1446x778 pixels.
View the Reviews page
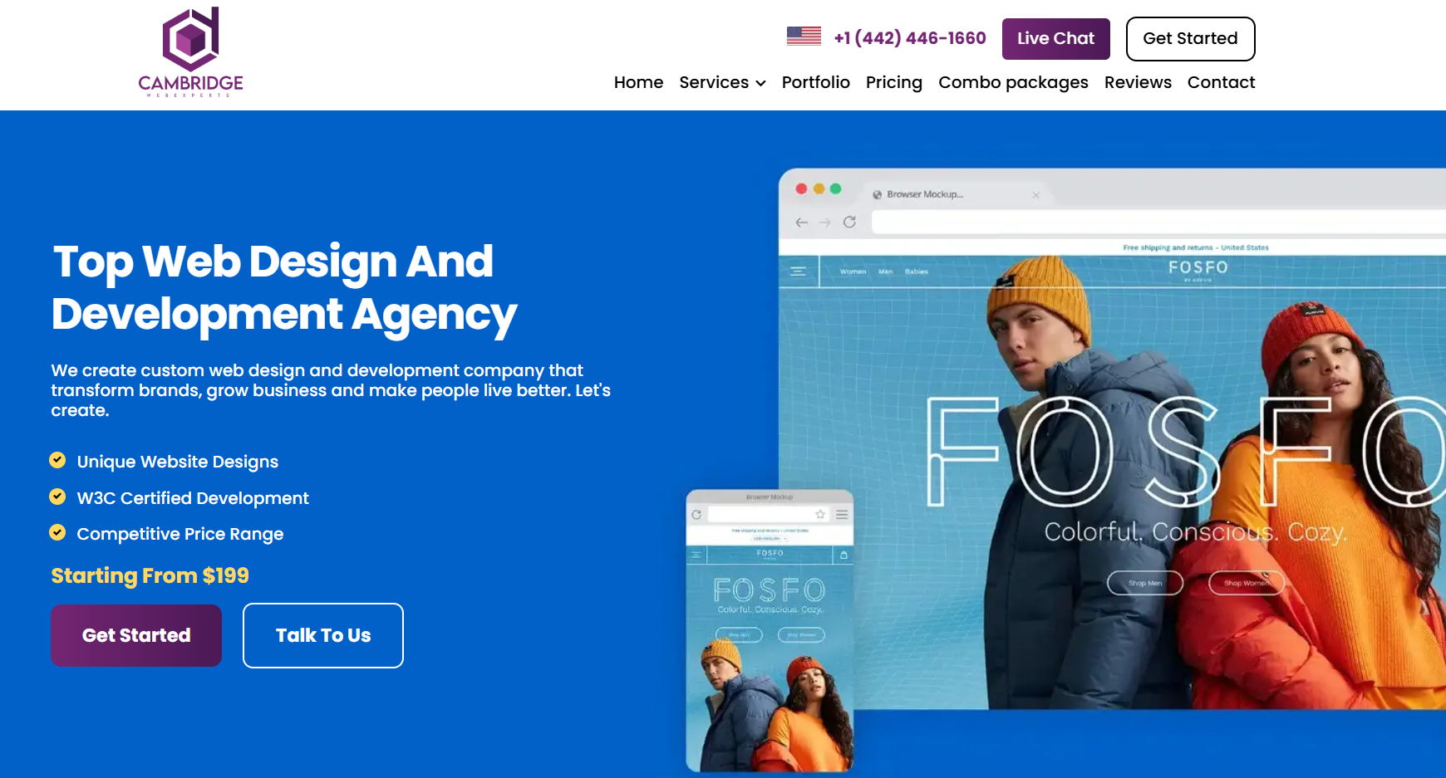(x=1138, y=82)
